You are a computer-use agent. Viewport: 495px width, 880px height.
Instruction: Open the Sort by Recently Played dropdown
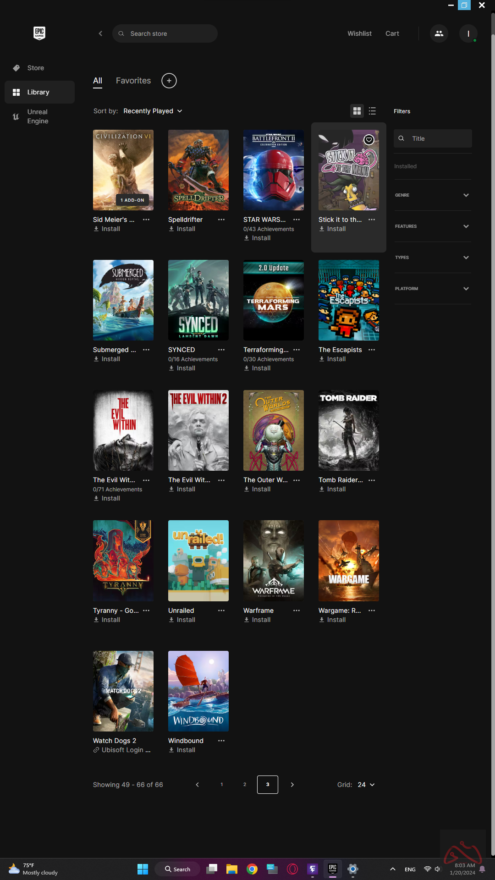tap(153, 111)
